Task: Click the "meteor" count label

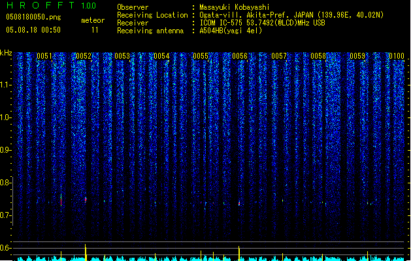Action: click(93, 20)
